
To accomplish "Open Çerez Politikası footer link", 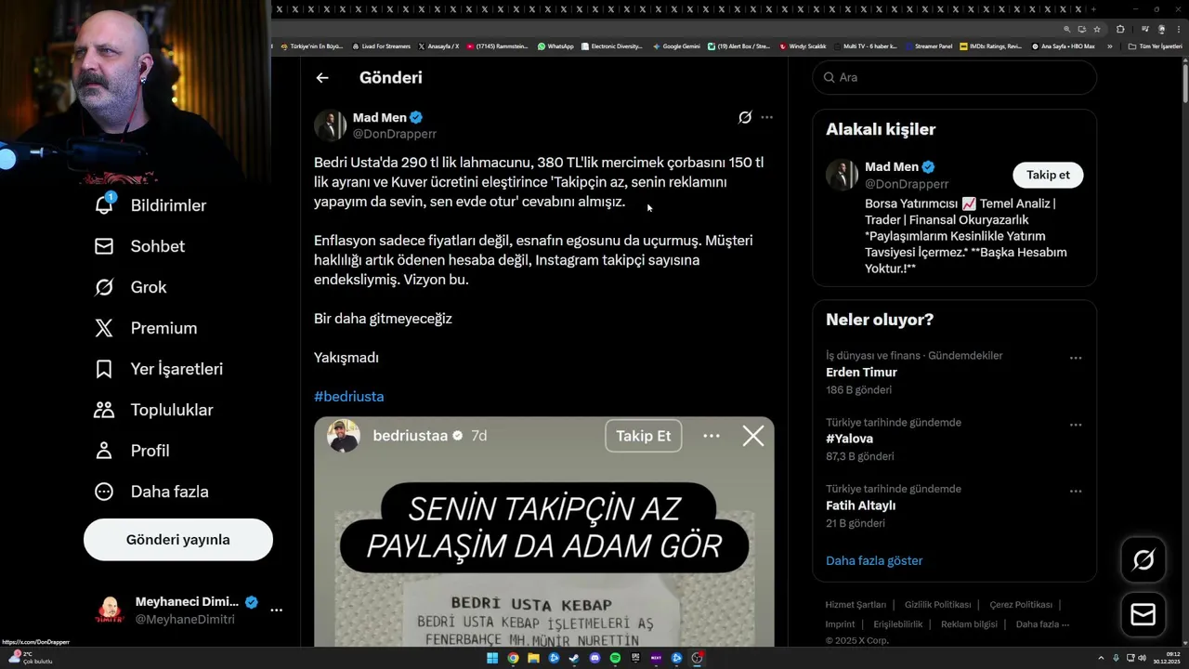I will tap(1021, 605).
